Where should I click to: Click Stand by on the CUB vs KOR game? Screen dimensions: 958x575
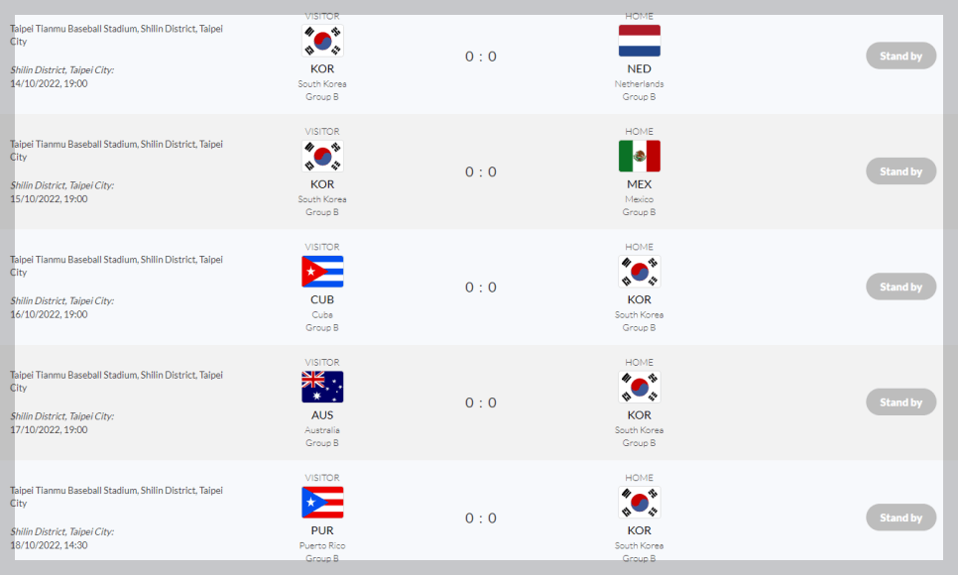899,286
